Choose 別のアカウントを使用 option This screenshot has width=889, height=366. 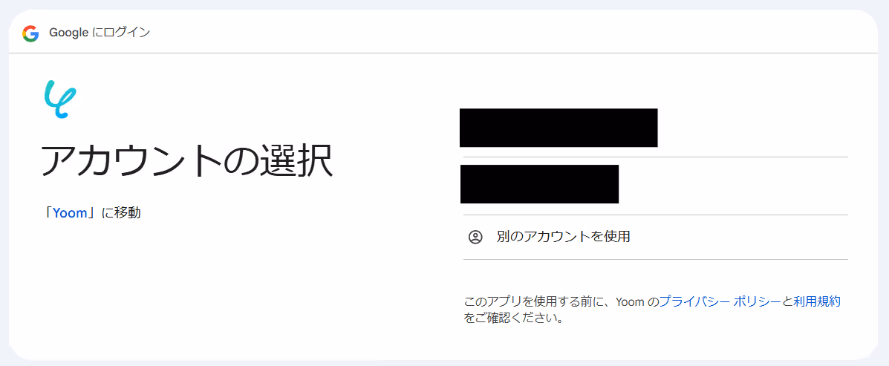(655, 237)
